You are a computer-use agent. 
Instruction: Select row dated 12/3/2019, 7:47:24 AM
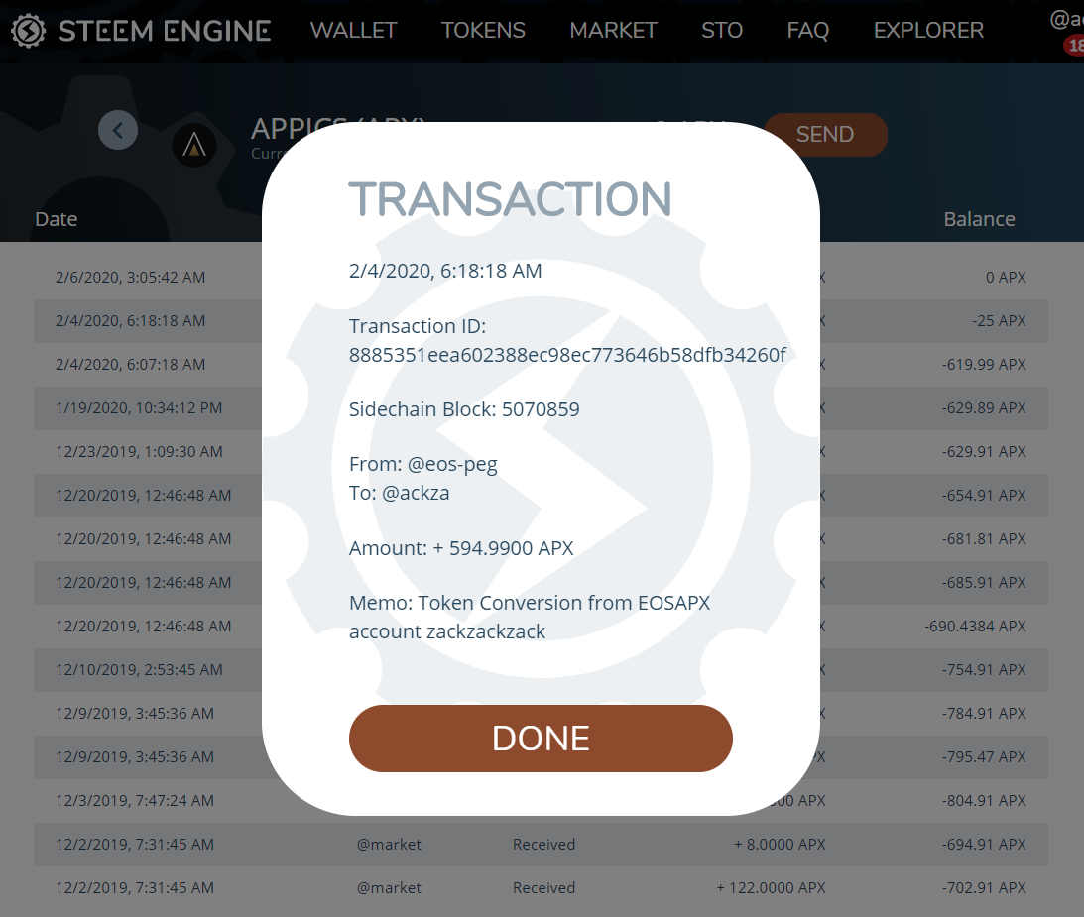coord(541,800)
